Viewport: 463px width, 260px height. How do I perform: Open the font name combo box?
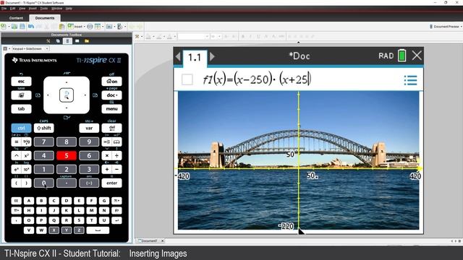click(193, 37)
